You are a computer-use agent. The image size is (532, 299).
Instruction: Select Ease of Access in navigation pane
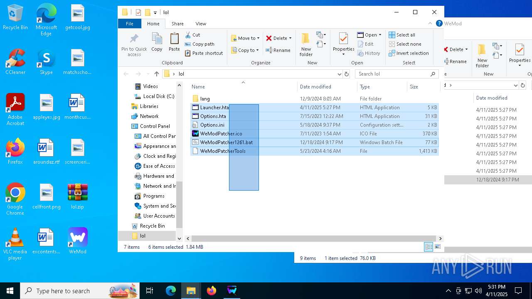155,166
